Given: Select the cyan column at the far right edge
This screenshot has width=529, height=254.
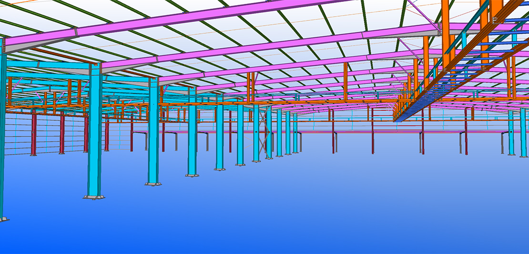Looking at the screenshot, I should click(x=523, y=133).
